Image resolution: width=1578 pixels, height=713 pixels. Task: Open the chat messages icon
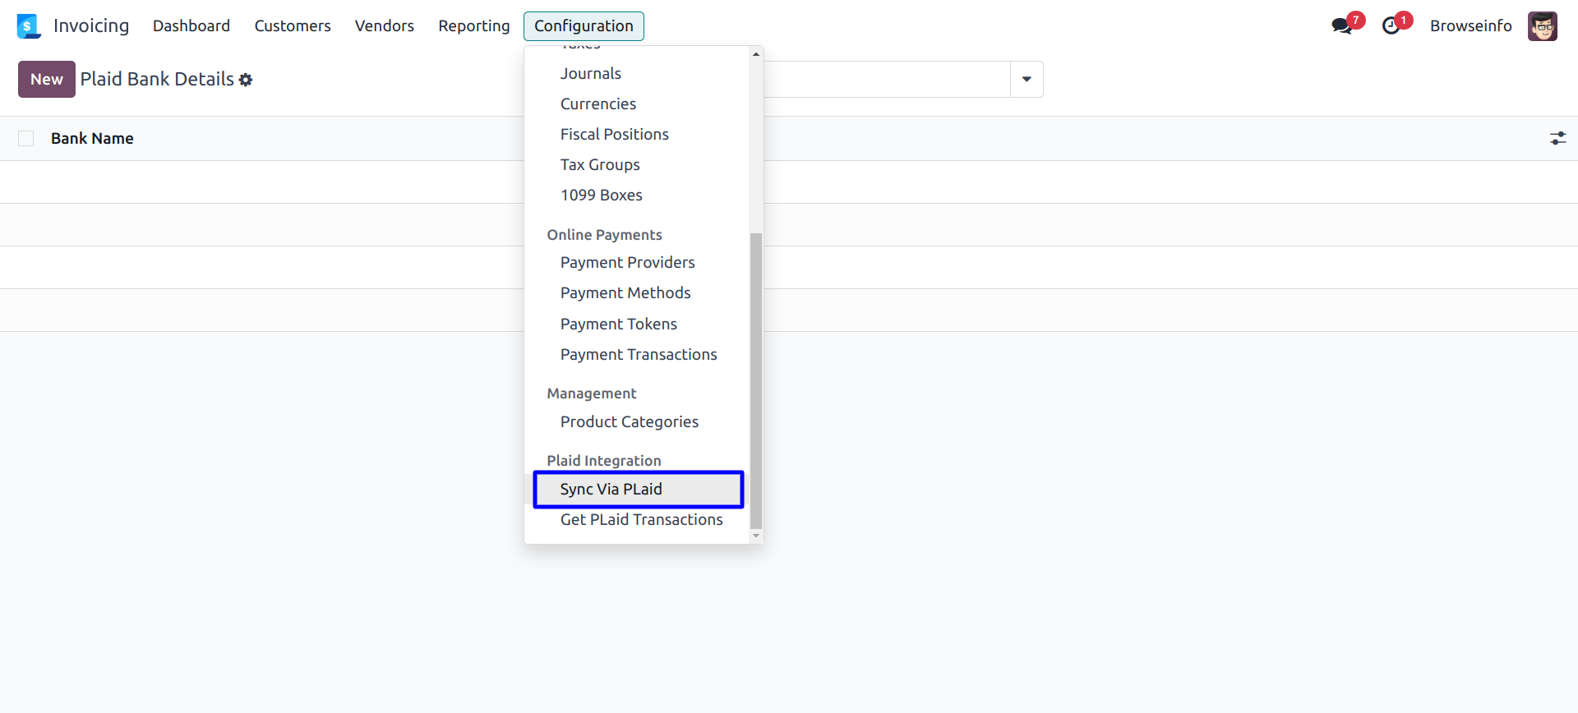tap(1342, 25)
